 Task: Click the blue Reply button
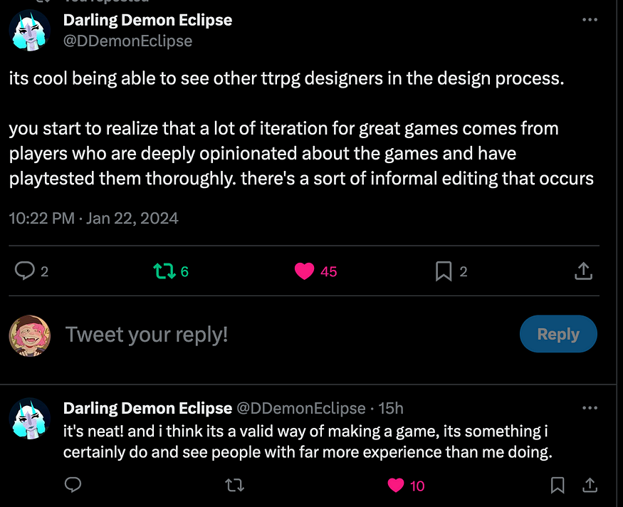click(x=558, y=334)
